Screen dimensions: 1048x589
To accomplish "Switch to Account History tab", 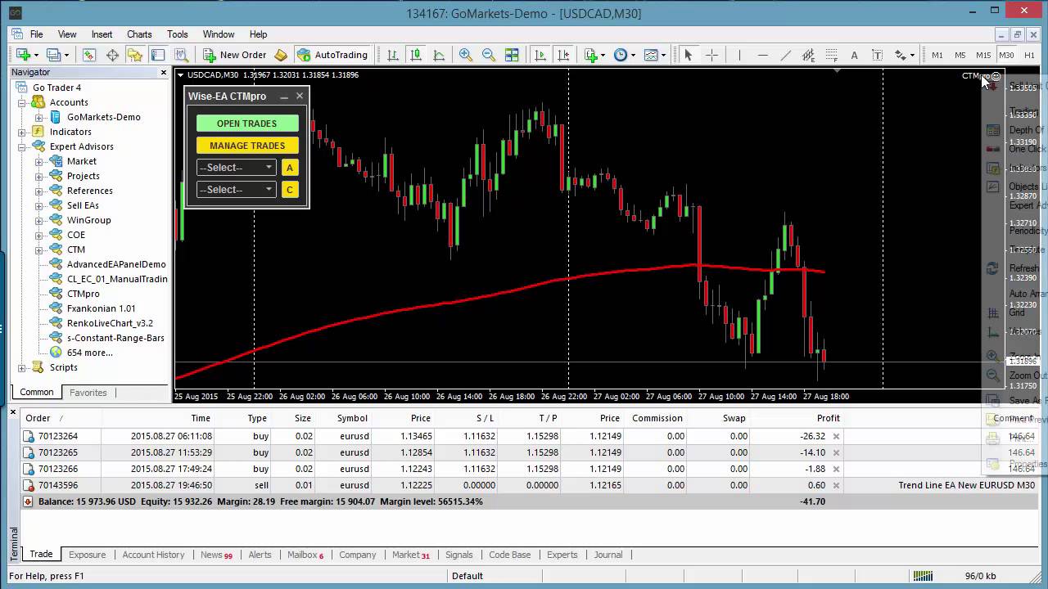I will tap(153, 555).
